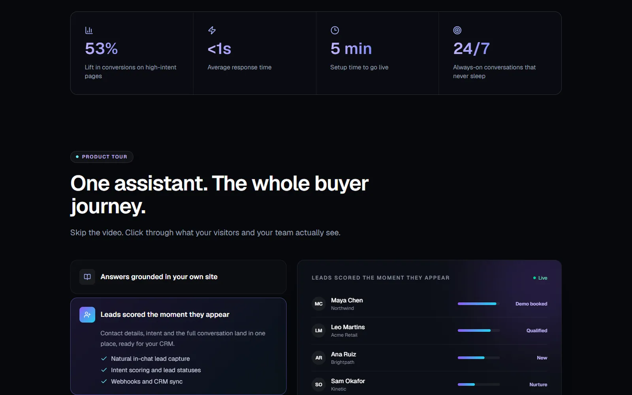The width and height of the screenshot is (632, 395).
Task: Click the '5 min' setup time stat
Action: tap(351, 49)
